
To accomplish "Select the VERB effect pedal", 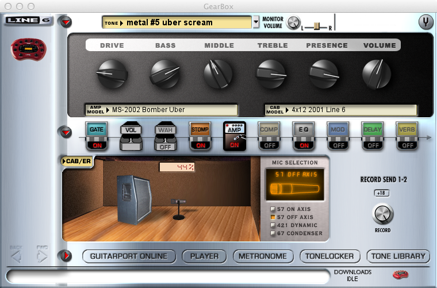I will pyautogui.click(x=407, y=136).
